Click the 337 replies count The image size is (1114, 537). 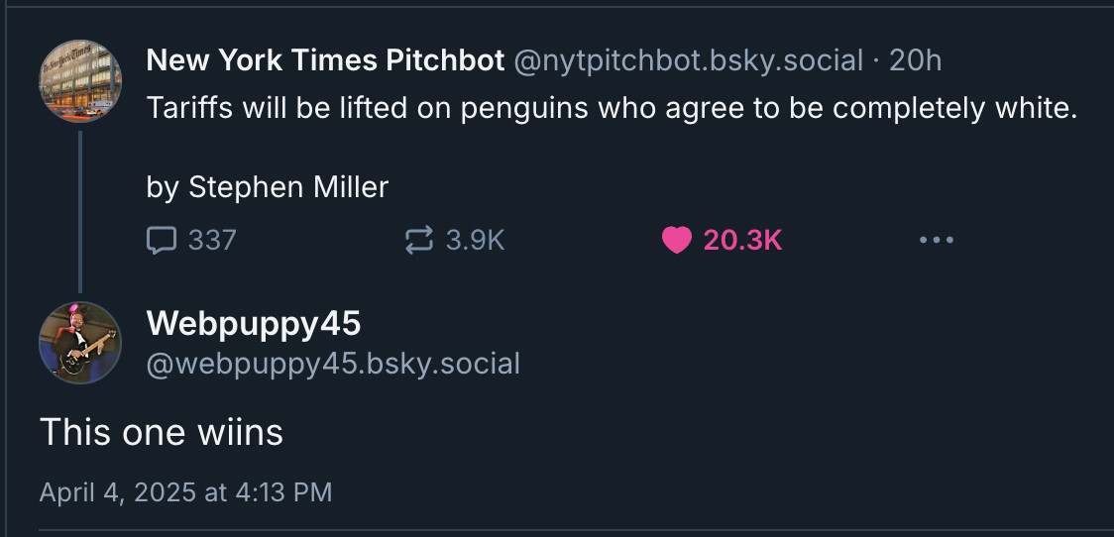212,241
